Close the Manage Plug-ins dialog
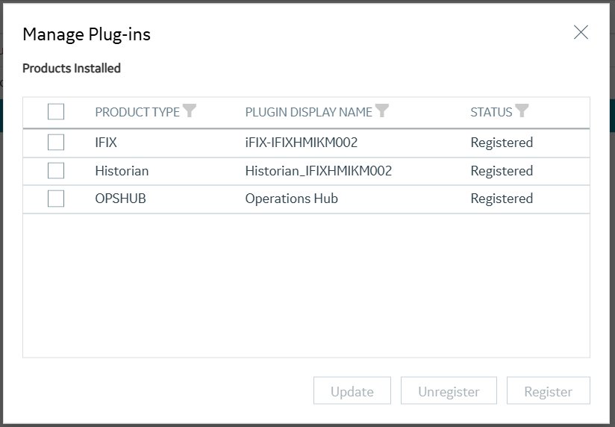615x427 pixels. click(581, 32)
